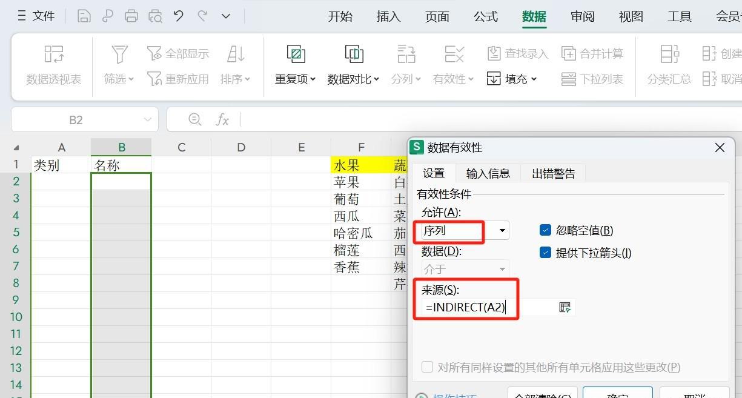Screen dimensions: 742x398
Task: Click the redo arrow icon
Action: point(202,16)
